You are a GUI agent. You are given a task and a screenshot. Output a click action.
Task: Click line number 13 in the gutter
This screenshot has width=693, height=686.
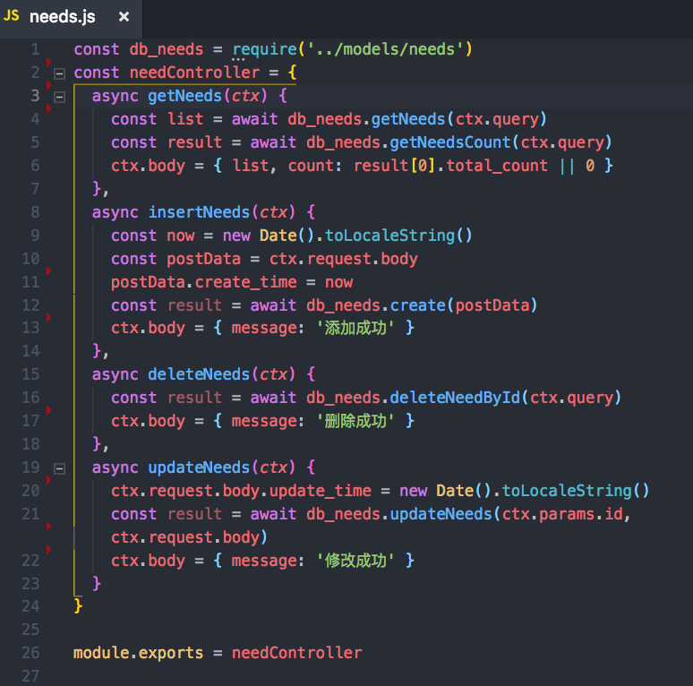30,328
